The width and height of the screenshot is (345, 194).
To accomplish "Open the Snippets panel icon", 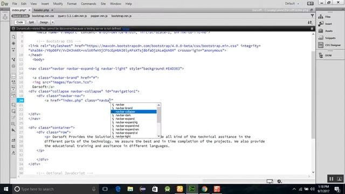I will pyautogui.click(x=321, y=38).
